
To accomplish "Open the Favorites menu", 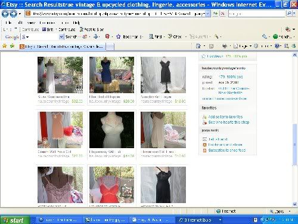I will click(x=47, y=23).
